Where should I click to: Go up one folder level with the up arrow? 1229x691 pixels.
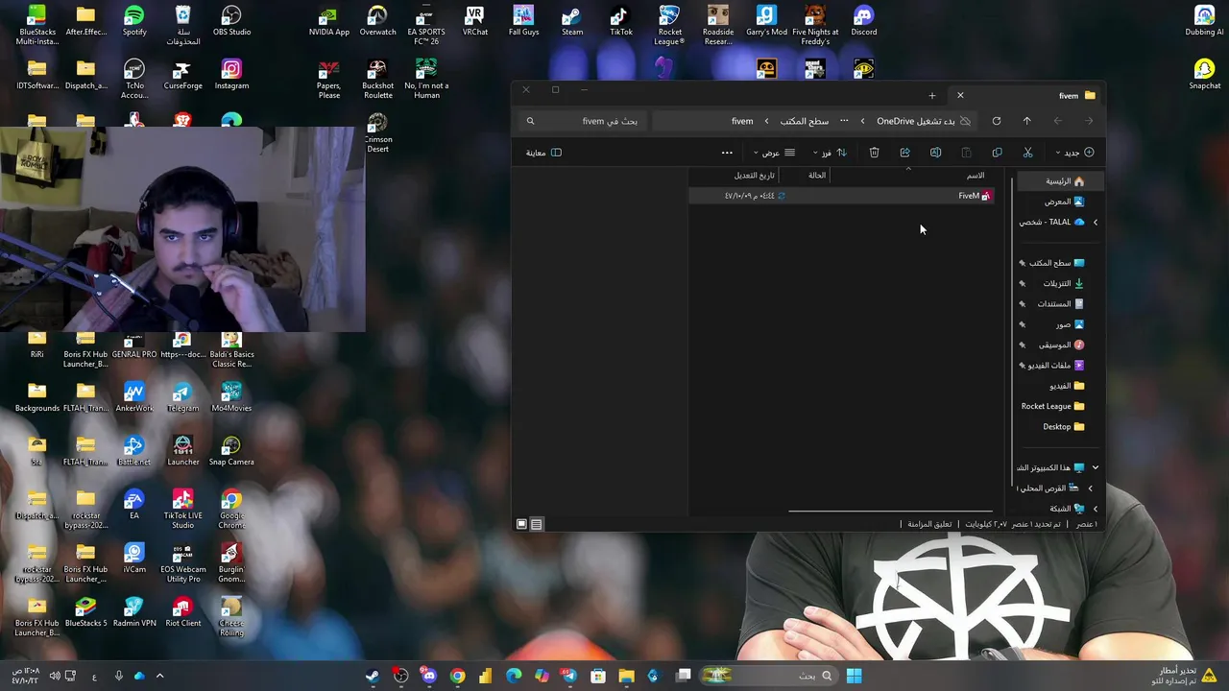pos(1026,121)
